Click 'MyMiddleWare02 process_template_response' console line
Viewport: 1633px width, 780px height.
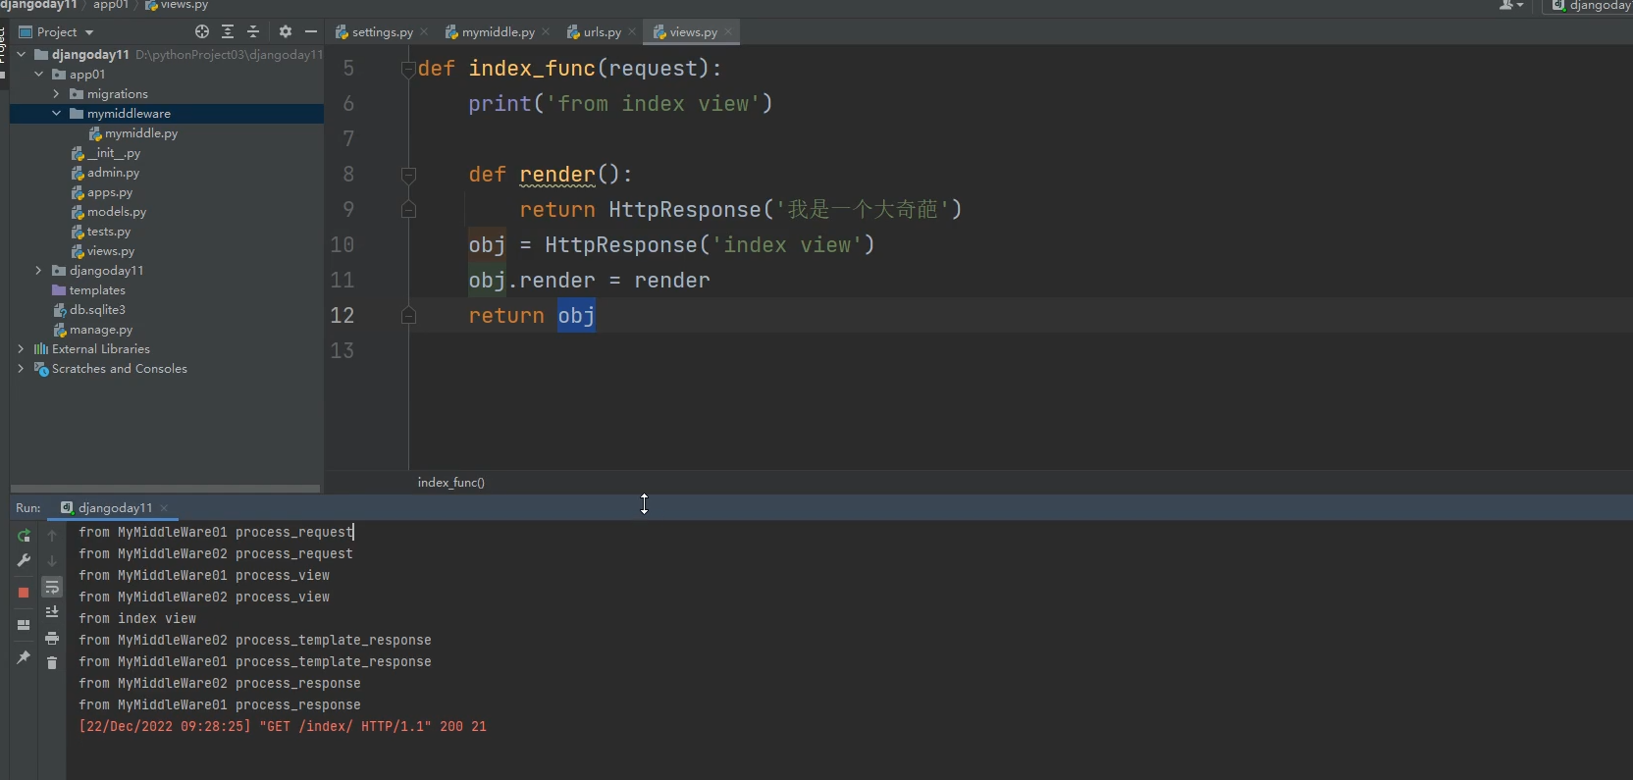(255, 640)
